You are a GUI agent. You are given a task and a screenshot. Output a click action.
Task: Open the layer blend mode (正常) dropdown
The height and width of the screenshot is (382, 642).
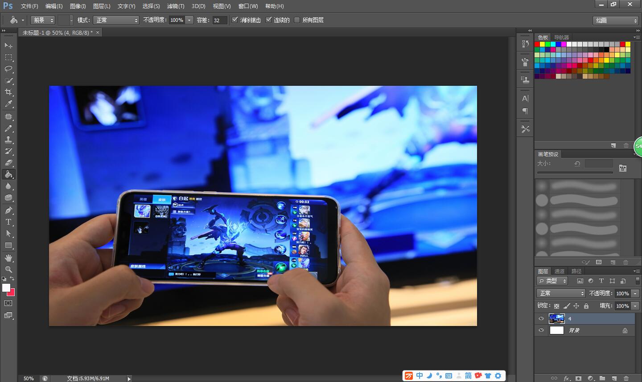(x=561, y=293)
